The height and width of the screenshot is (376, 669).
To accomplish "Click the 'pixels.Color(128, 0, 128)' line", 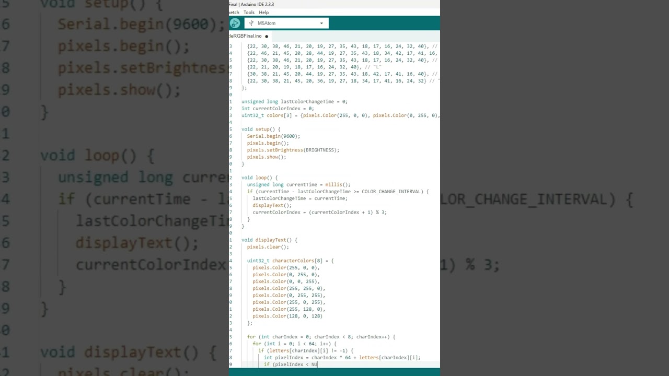I will [x=287, y=316].
